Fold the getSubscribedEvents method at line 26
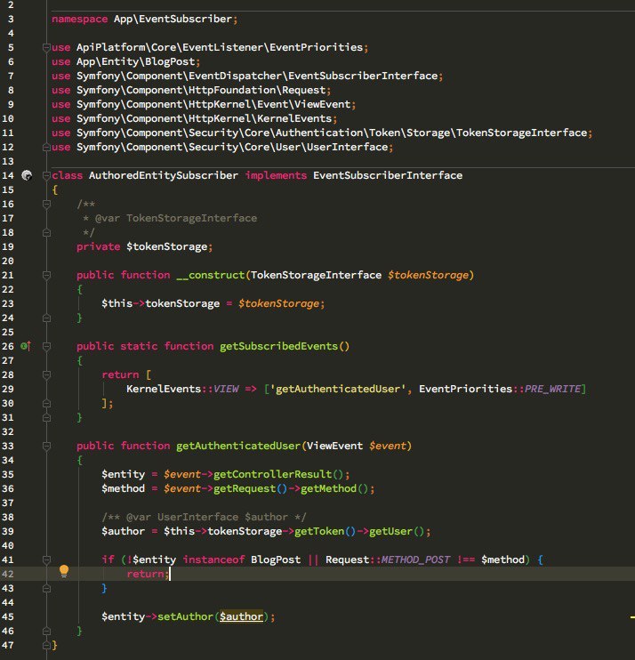Image resolution: width=635 pixels, height=660 pixels. point(47,346)
